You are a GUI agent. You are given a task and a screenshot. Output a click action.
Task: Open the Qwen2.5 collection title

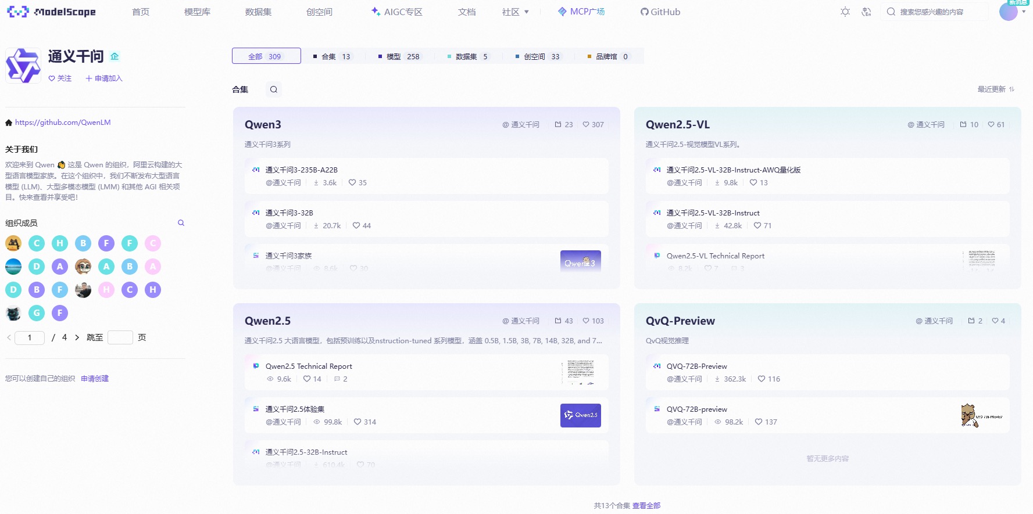(267, 321)
